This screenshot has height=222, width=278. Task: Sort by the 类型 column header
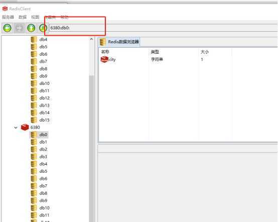[x=155, y=52]
